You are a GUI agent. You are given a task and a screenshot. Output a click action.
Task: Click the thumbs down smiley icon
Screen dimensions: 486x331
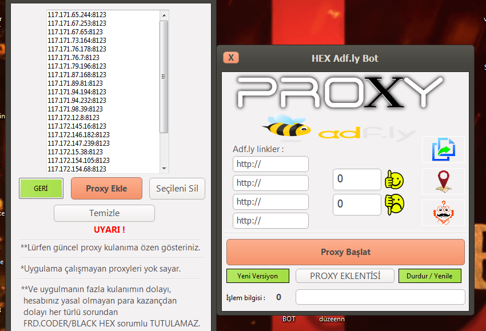tap(395, 204)
